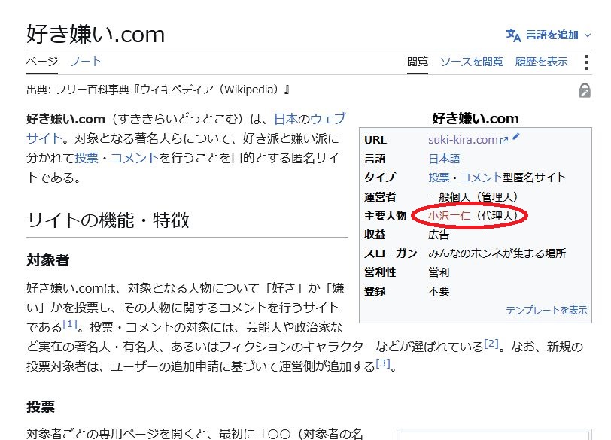The width and height of the screenshot is (611, 440).
Task: Open the 言語を追加 language dropdown
Action: 549,35
